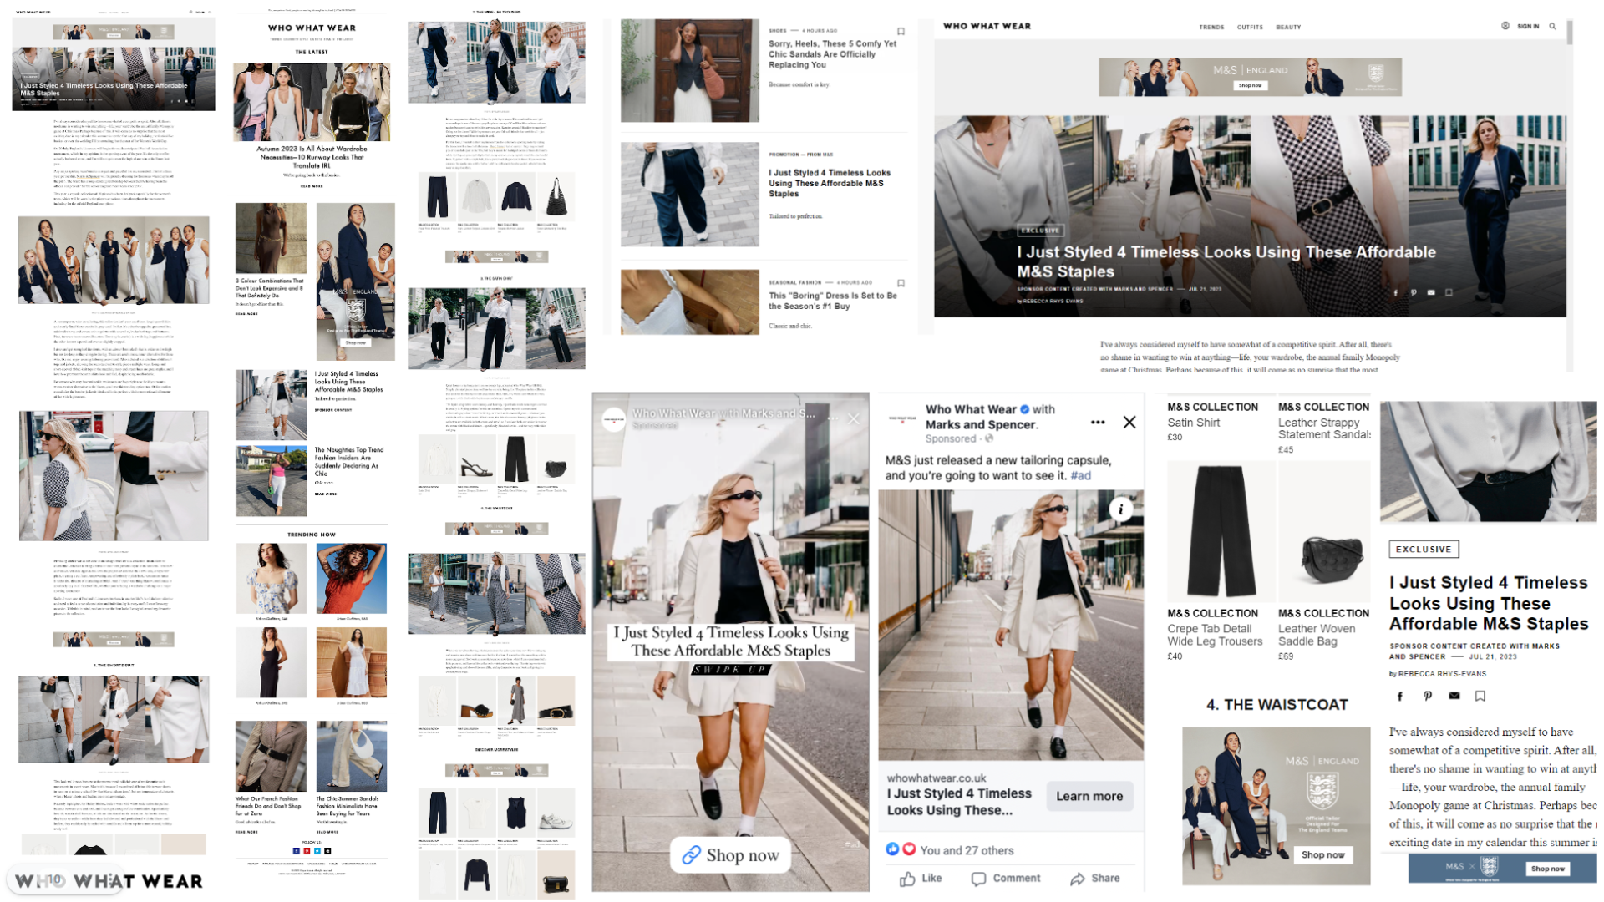Click the #ad hashtag link
This screenshot has height=902, width=1604.
pos(1081,476)
